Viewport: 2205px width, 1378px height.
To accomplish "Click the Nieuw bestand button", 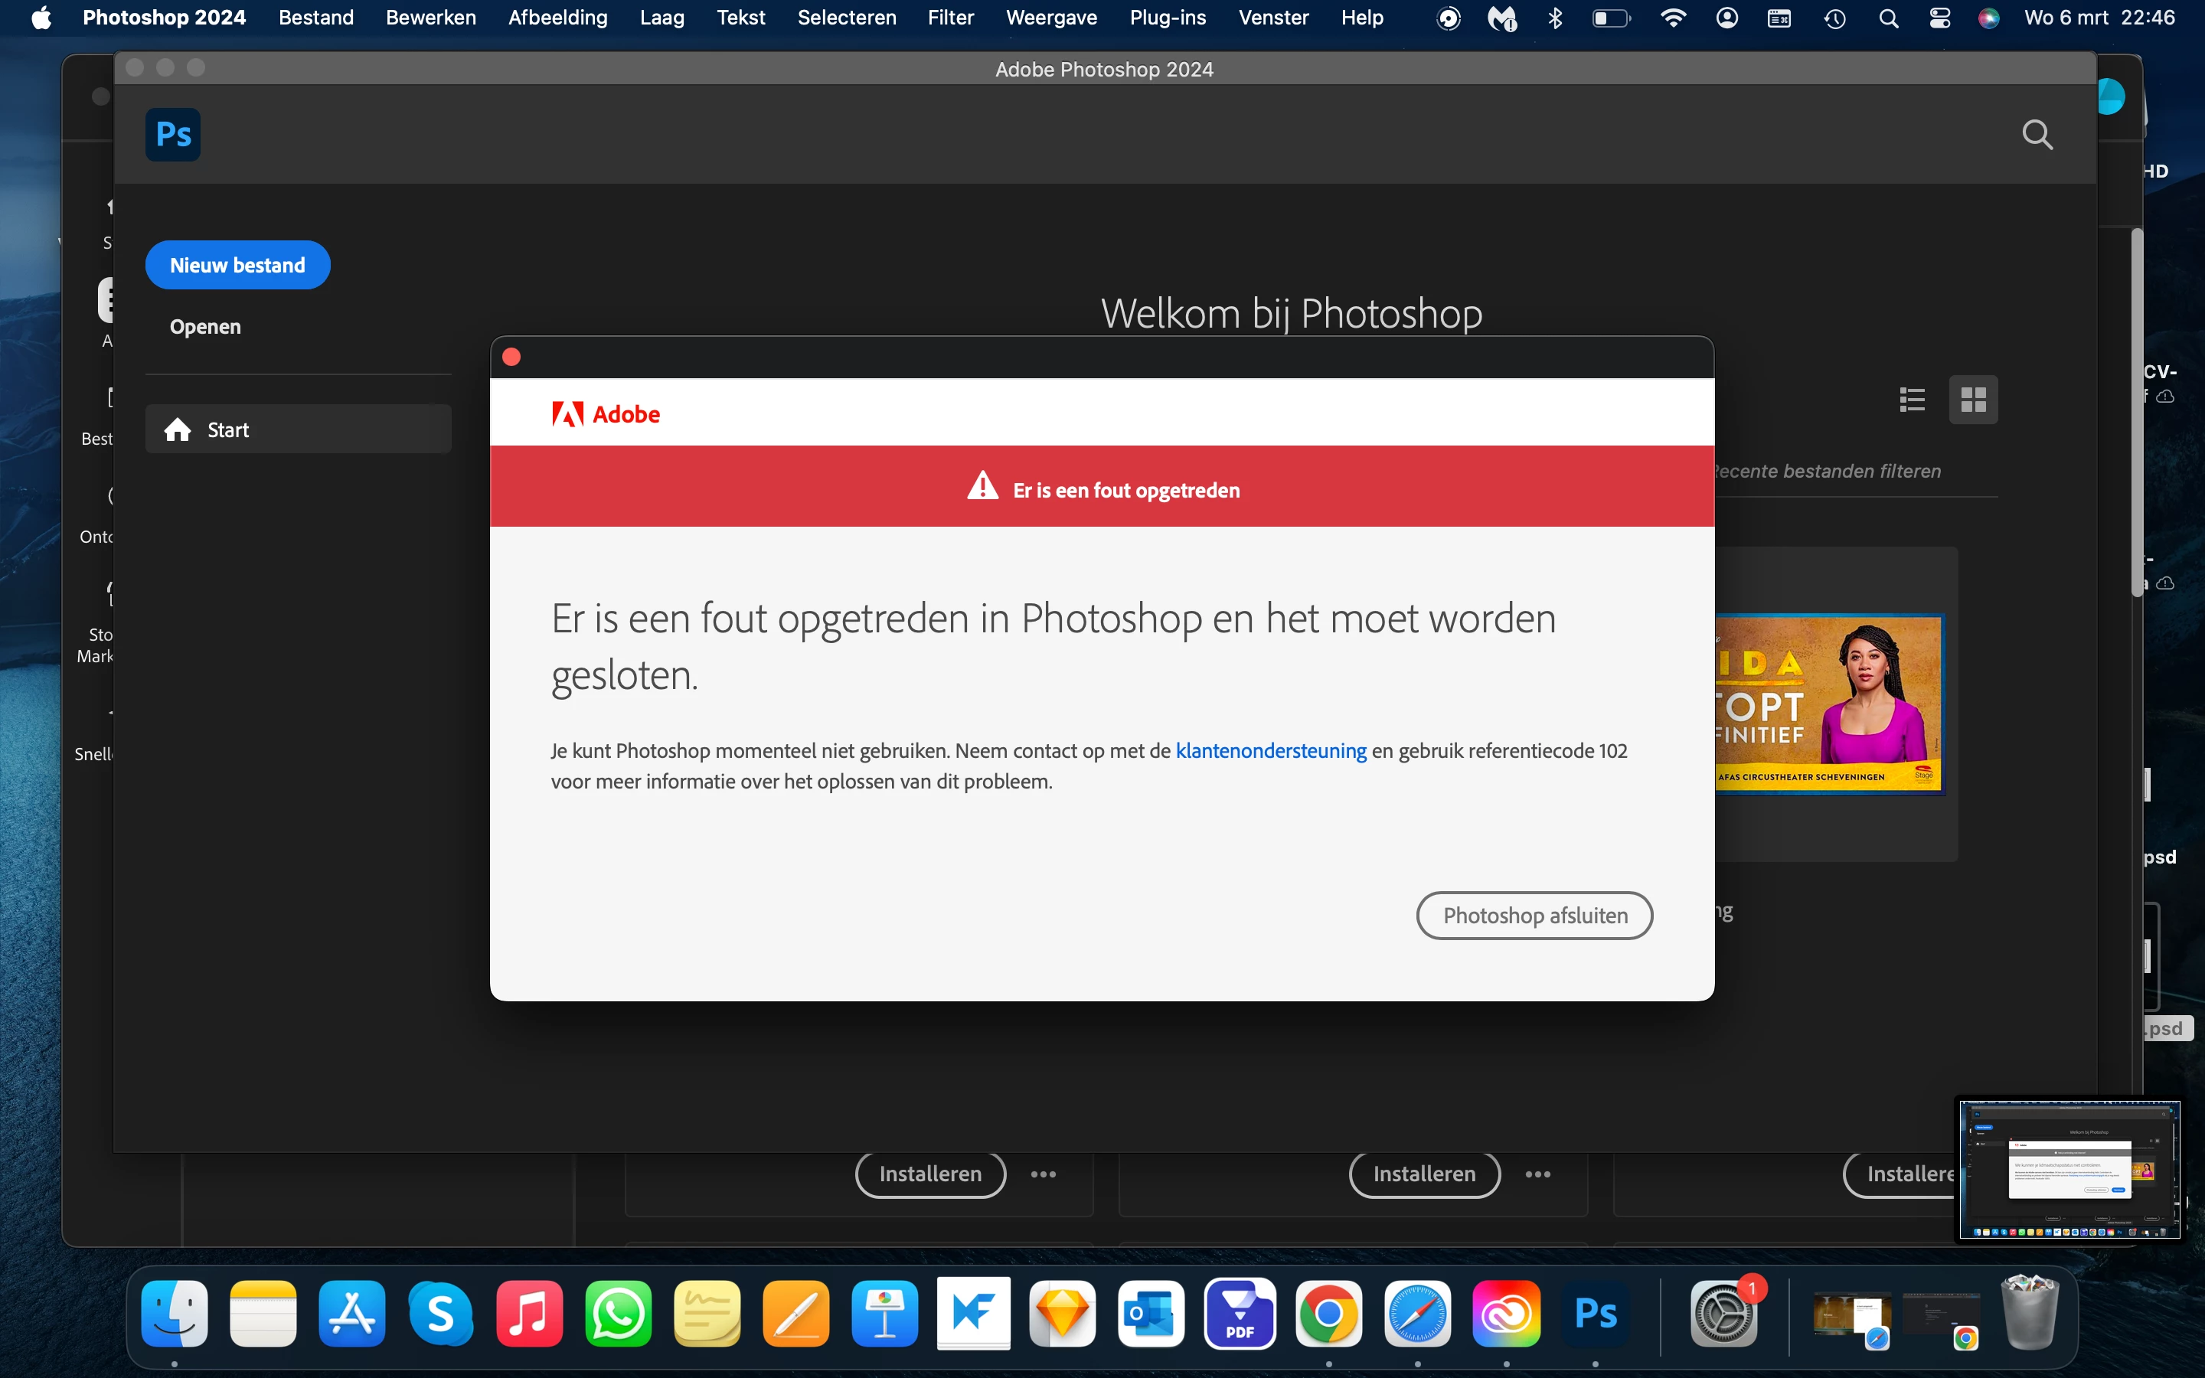I will click(237, 265).
